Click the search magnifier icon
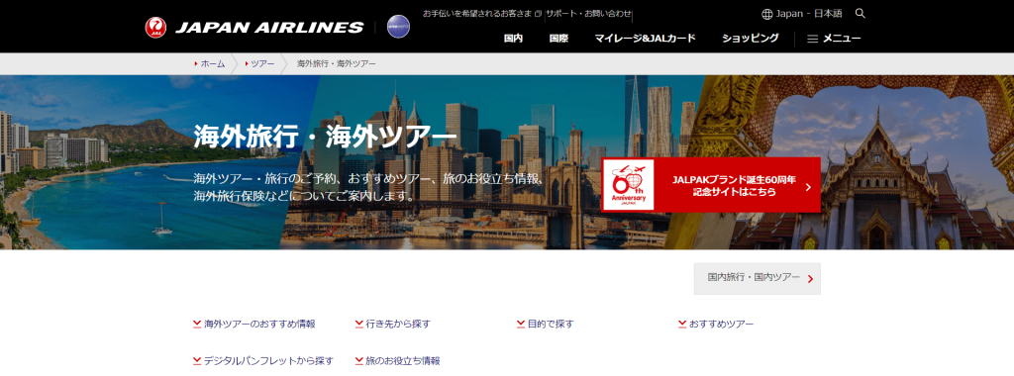This screenshot has width=1014, height=376. pos(861,14)
